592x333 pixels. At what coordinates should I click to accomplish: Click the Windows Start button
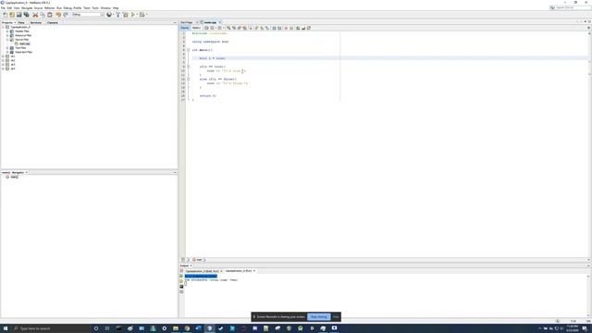[6, 328]
